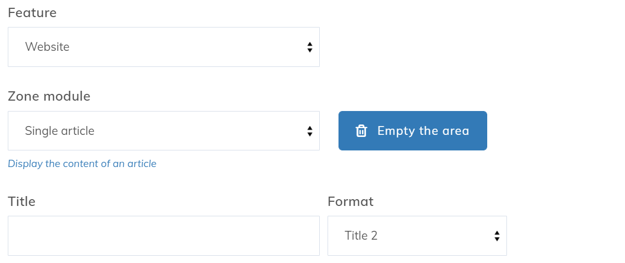Open the Feature dropdown showing Website
The image size is (625, 263).
pyautogui.click(x=163, y=47)
